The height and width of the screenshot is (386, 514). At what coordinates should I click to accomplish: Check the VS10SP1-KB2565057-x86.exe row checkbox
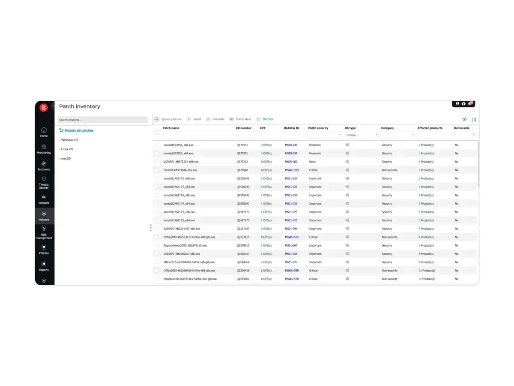coord(157,254)
